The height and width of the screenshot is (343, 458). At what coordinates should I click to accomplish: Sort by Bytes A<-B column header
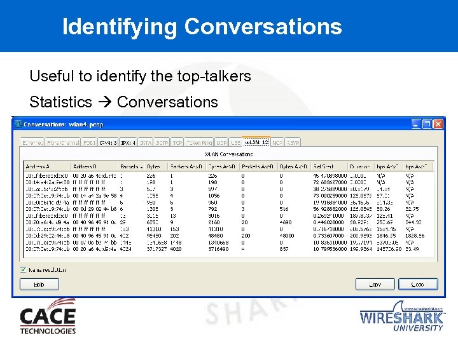click(294, 166)
